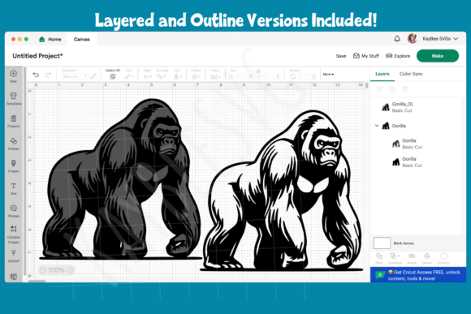Image resolution: width=471 pixels, height=314 pixels.
Task: Click the Blank Canvas color swatch
Action: [x=382, y=243]
